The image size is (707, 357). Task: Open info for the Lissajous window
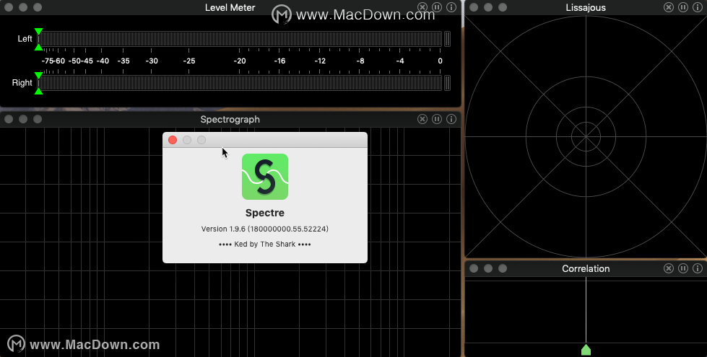pyautogui.click(x=698, y=7)
